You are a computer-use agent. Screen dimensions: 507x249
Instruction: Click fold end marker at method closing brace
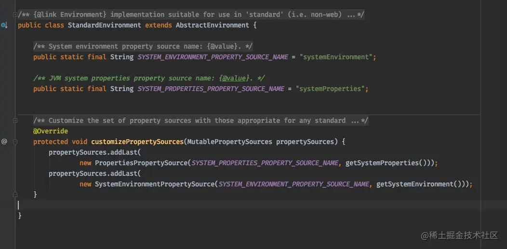(15, 195)
